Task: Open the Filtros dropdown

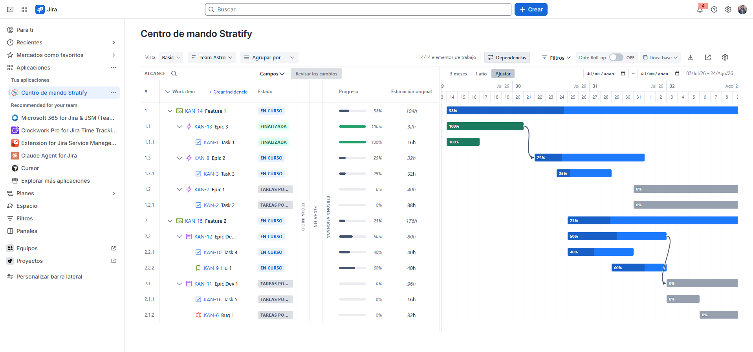Action: [556, 57]
